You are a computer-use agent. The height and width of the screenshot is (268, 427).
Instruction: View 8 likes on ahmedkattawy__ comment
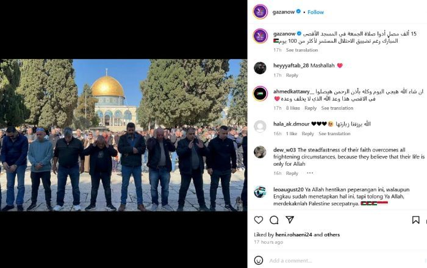(x=293, y=108)
